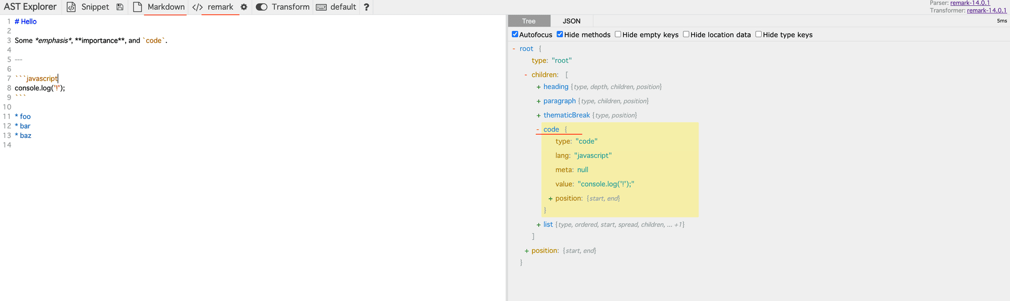The height and width of the screenshot is (301, 1010).
Task: Expand the heading node in tree
Action: [539, 87]
